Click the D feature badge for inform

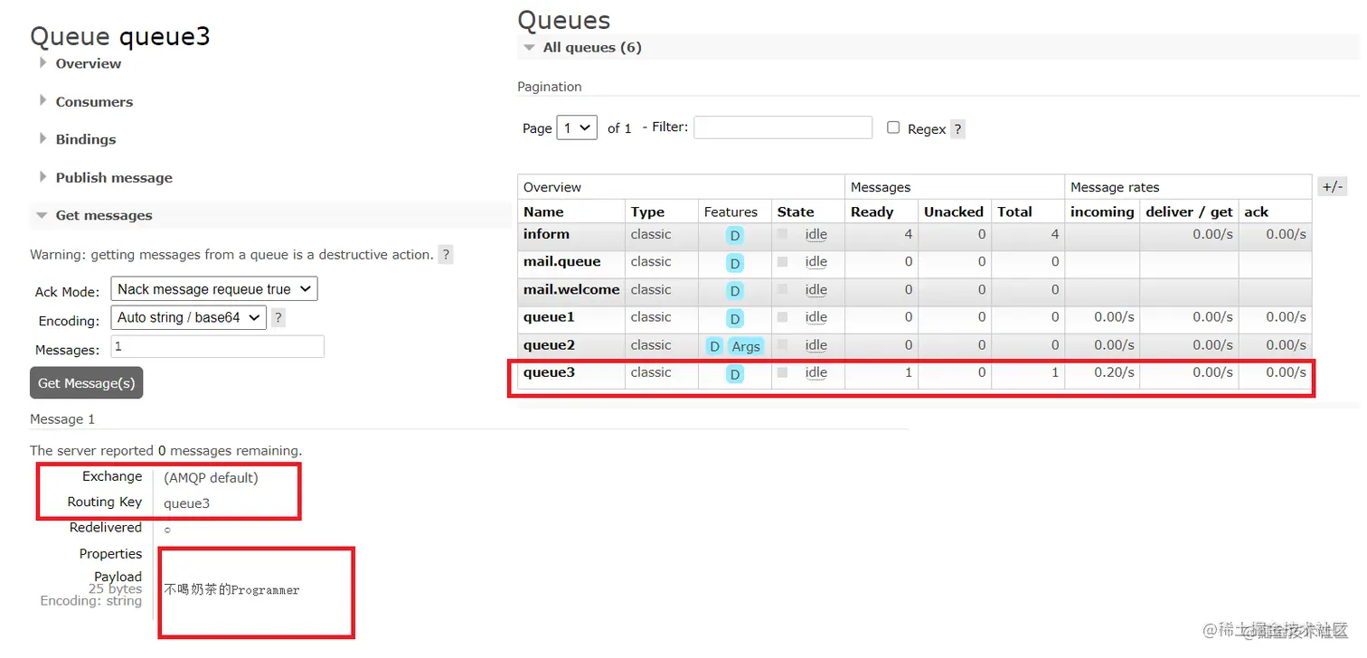pyautogui.click(x=735, y=235)
